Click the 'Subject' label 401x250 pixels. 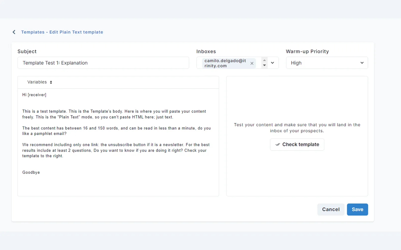pyautogui.click(x=27, y=51)
